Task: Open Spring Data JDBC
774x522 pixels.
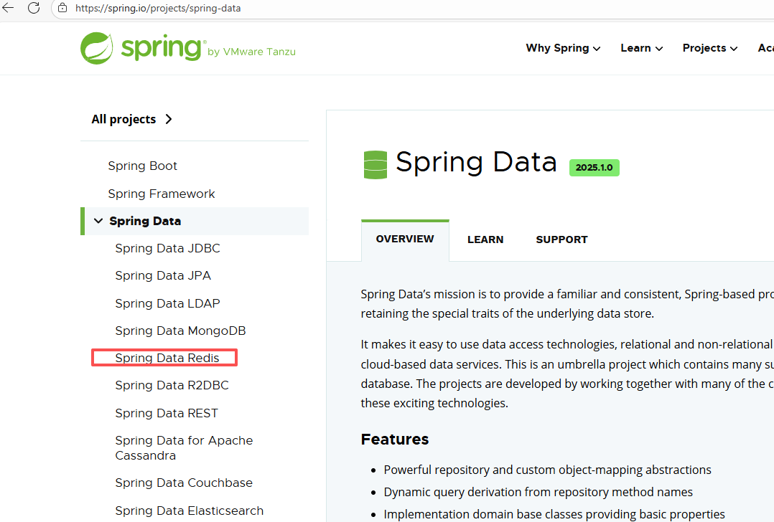Action: [x=168, y=248]
